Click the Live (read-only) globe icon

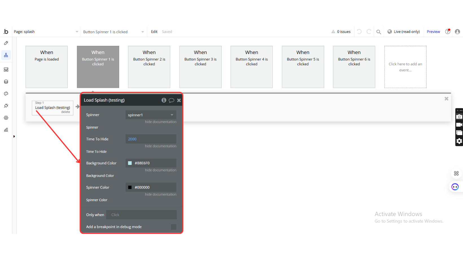(390, 32)
